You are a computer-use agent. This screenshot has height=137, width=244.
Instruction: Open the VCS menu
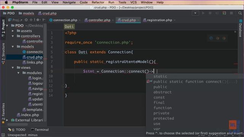point(133,2)
